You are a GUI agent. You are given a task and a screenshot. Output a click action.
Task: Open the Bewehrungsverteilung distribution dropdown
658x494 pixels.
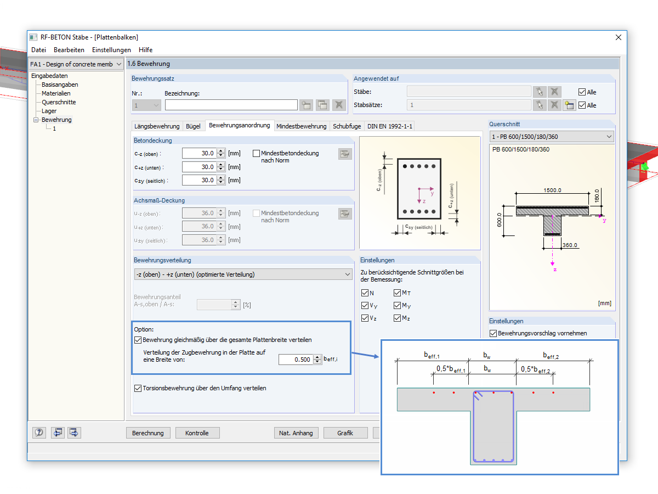(x=243, y=274)
